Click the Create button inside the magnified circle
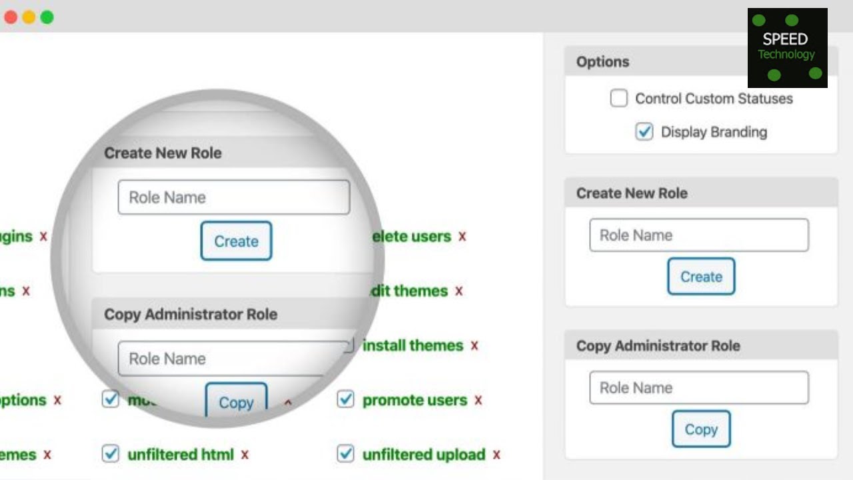This screenshot has height=480, width=853. point(236,241)
